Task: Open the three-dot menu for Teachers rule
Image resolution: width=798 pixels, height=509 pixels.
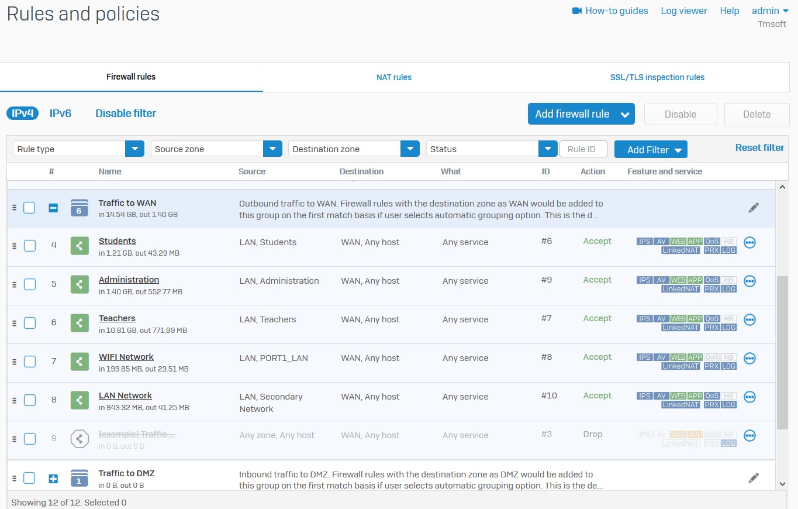Action: coord(749,320)
